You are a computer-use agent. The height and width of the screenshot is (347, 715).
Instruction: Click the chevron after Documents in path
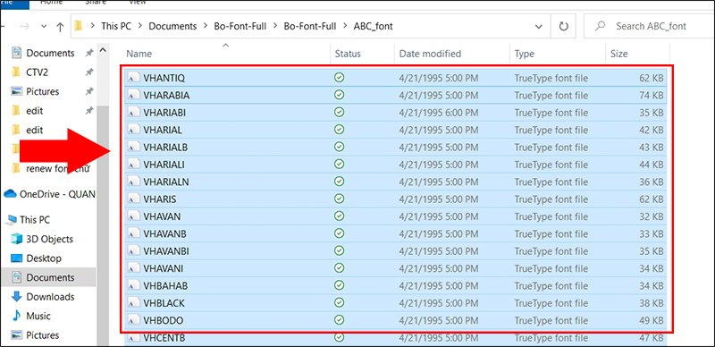206,27
